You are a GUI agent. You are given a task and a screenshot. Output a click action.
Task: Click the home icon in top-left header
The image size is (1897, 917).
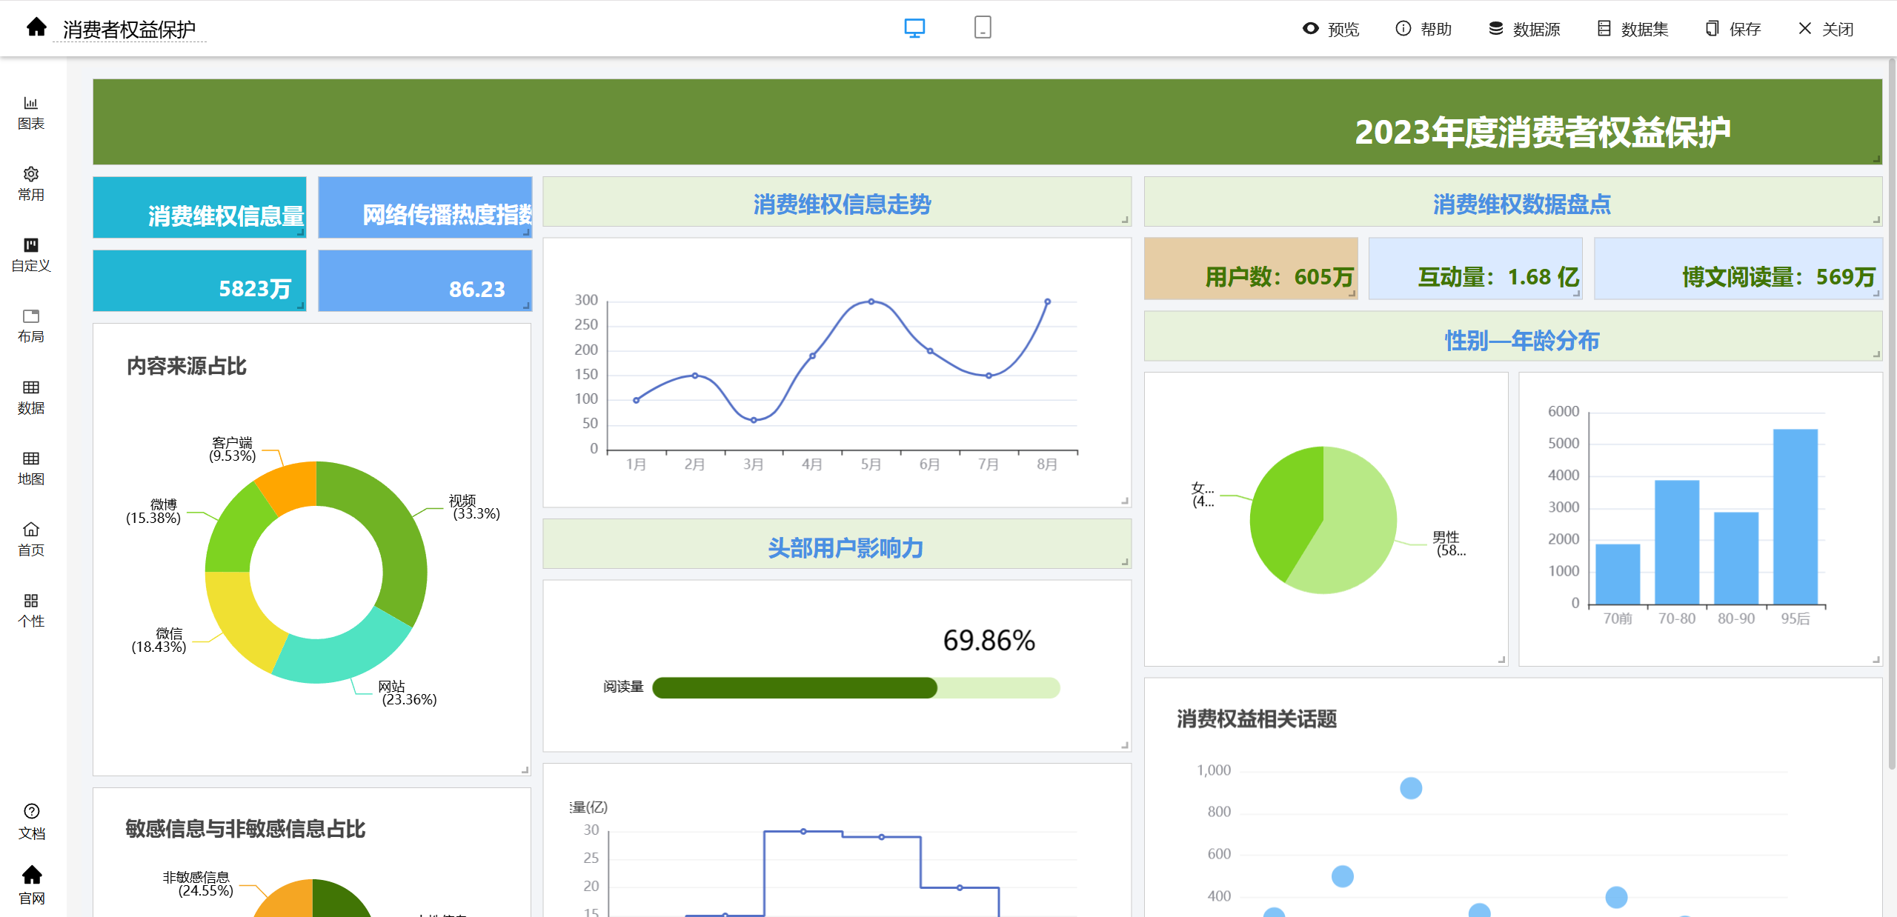[x=36, y=27]
